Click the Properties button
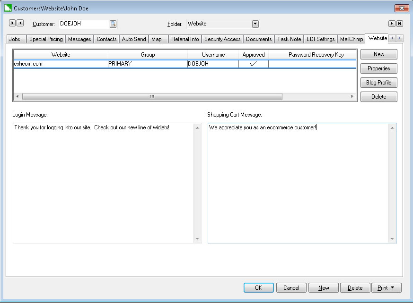Viewport: 413px width, 303px height. pos(378,68)
